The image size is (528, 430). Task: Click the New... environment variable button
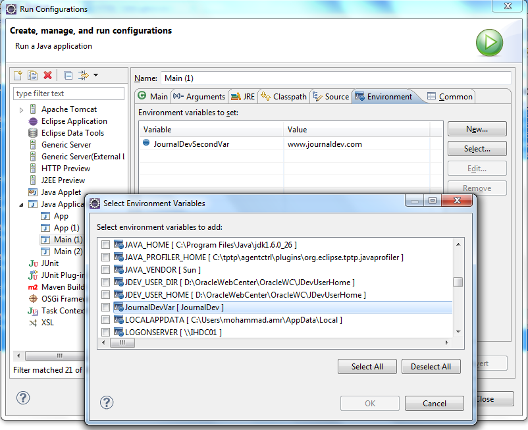tap(477, 129)
